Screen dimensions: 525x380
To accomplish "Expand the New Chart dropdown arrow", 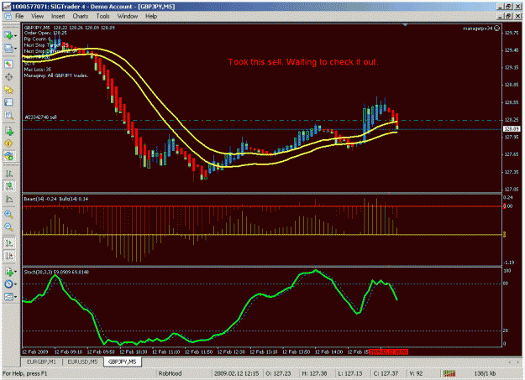I will coord(15,35).
